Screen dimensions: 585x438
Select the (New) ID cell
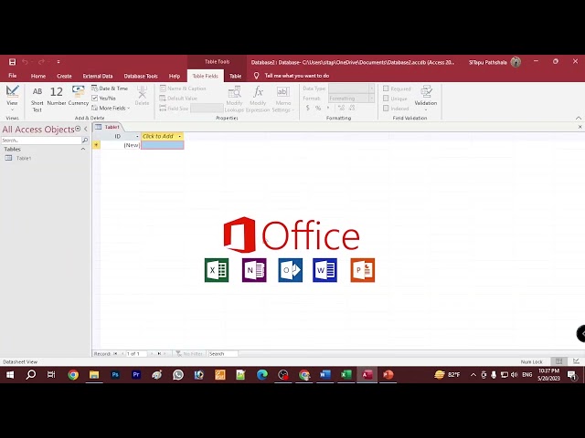coord(121,145)
